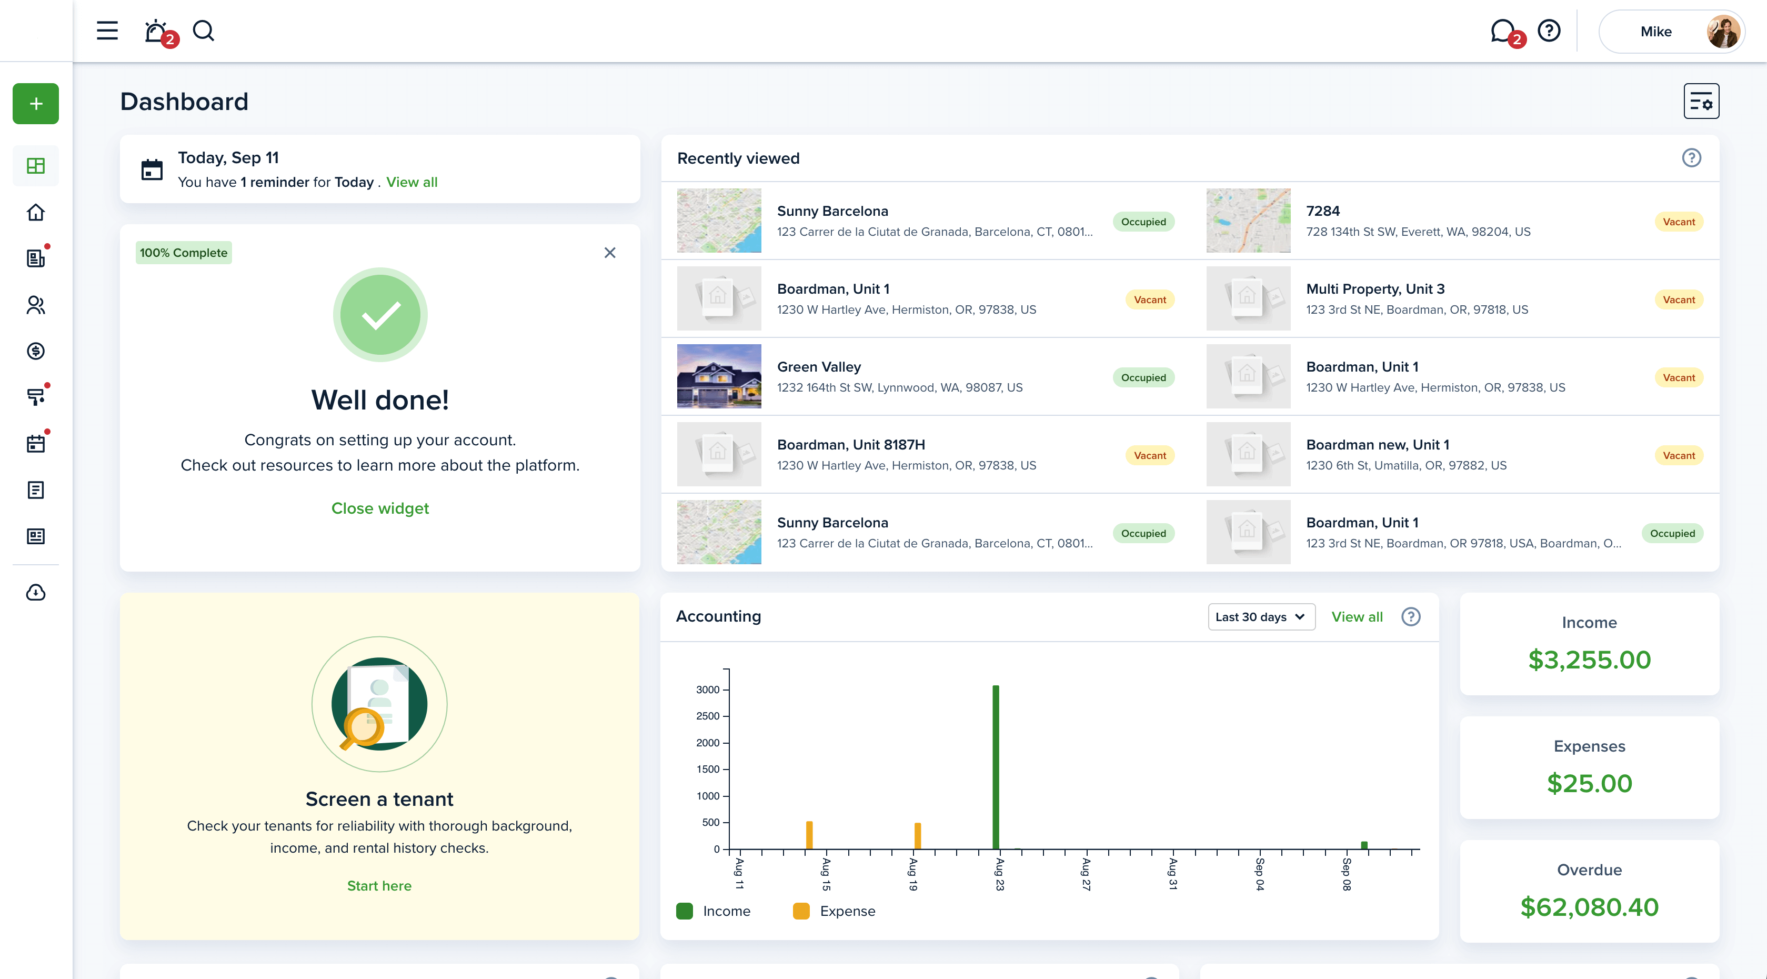Viewport: 1767px width, 979px height.
Task: Click Close widget link
Action: [x=380, y=508]
